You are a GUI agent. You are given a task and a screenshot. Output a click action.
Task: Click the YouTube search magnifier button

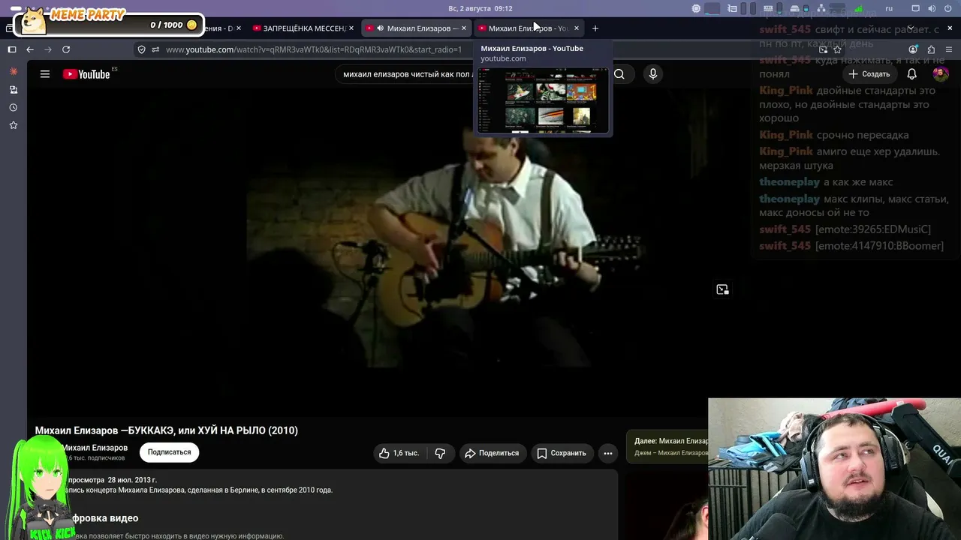[x=619, y=74]
